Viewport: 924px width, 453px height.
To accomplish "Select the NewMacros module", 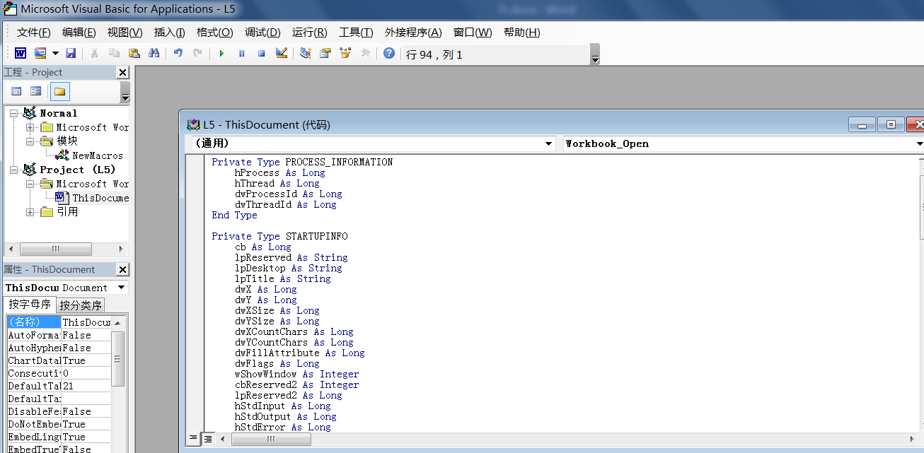I will point(98,155).
